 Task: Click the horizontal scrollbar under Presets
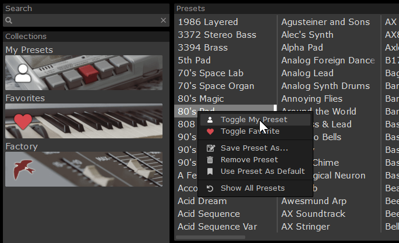click(210, 237)
